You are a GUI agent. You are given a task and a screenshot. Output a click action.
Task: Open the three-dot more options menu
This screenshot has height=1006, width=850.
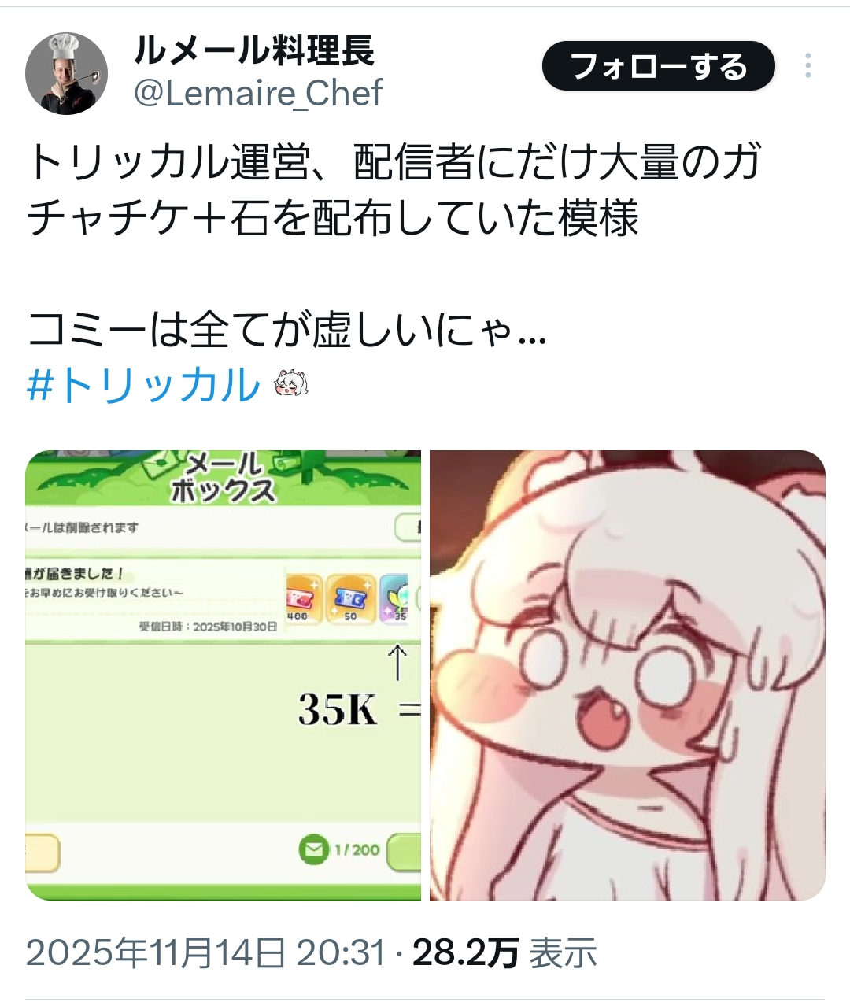[x=807, y=66]
